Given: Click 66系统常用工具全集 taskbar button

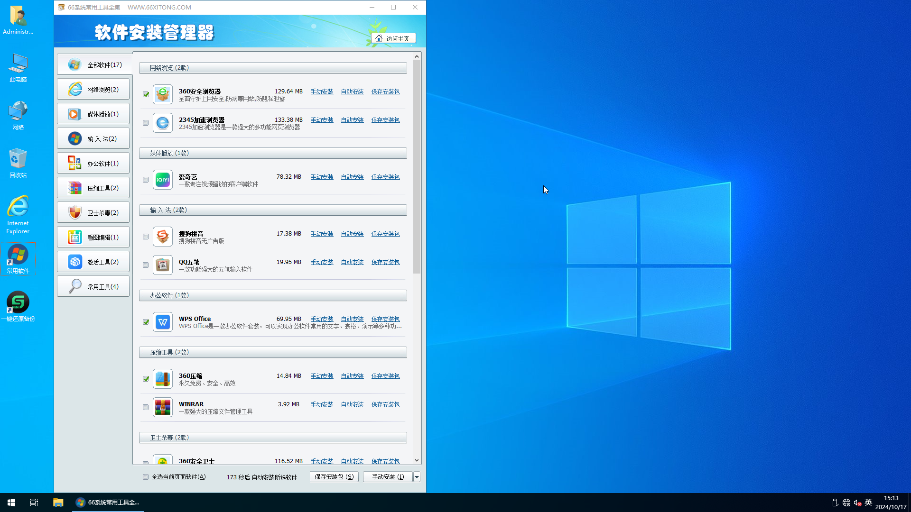Looking at the screenshot, I should 109,503.
